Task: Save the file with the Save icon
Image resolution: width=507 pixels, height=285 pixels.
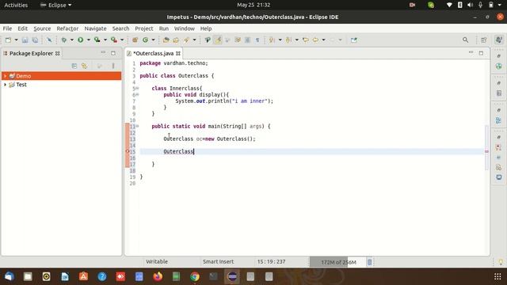Action: tap(25, 40)
